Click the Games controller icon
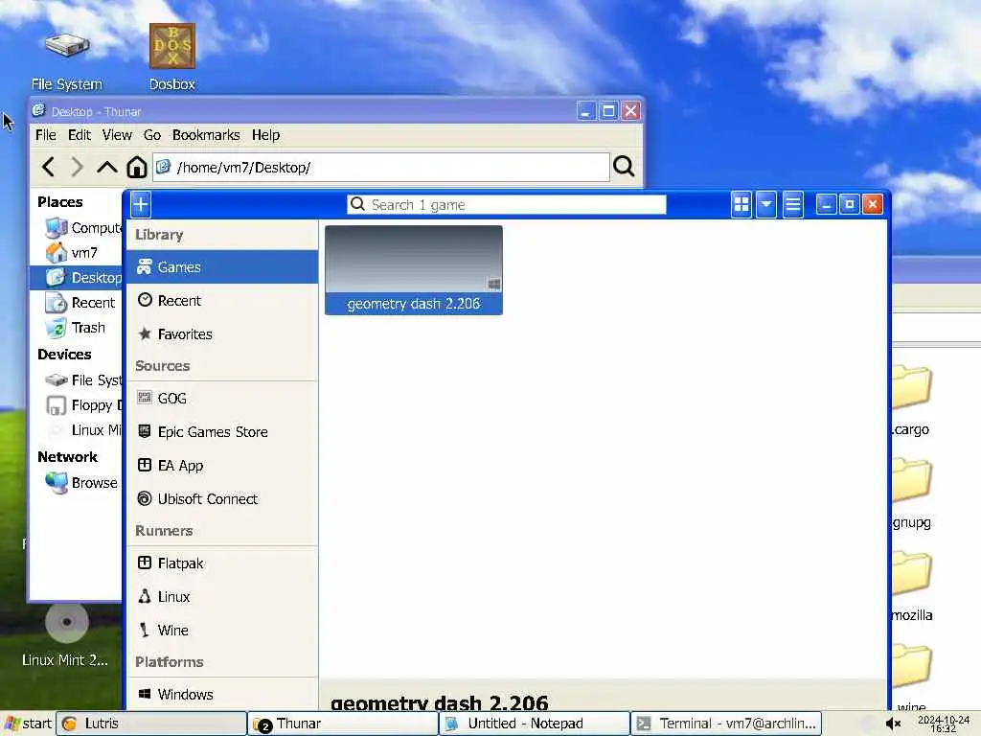 click(145, 266)
